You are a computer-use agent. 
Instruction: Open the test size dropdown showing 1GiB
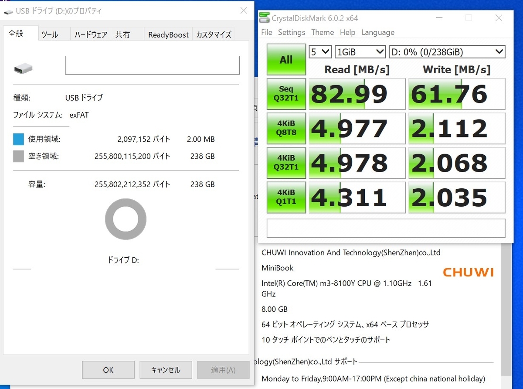tap(360, 52)
